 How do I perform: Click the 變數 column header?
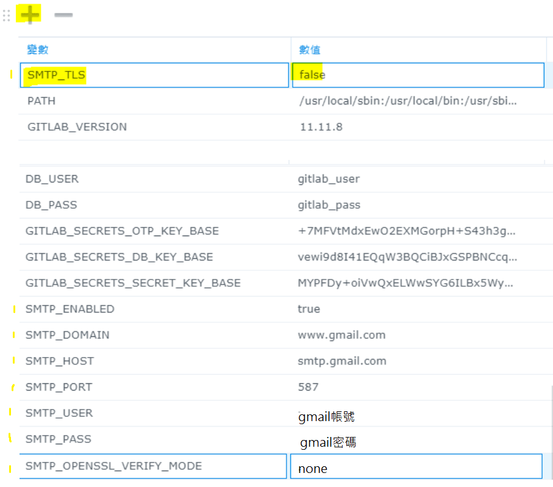pyautogui.click(x=38, y=49)
